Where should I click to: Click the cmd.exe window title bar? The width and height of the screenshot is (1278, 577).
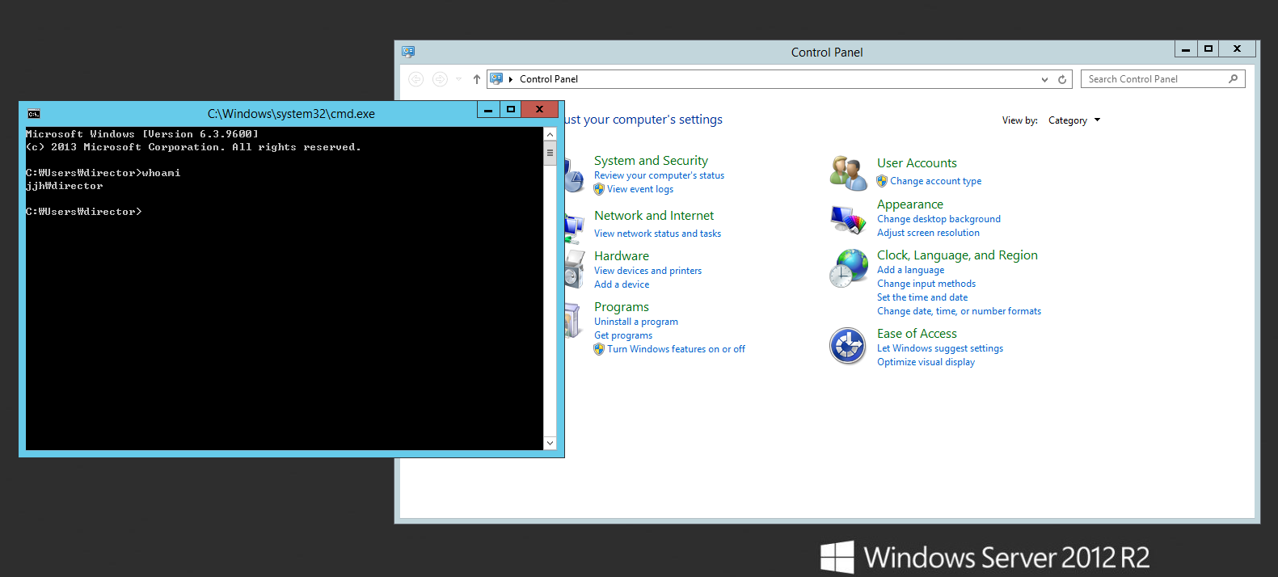291,114
